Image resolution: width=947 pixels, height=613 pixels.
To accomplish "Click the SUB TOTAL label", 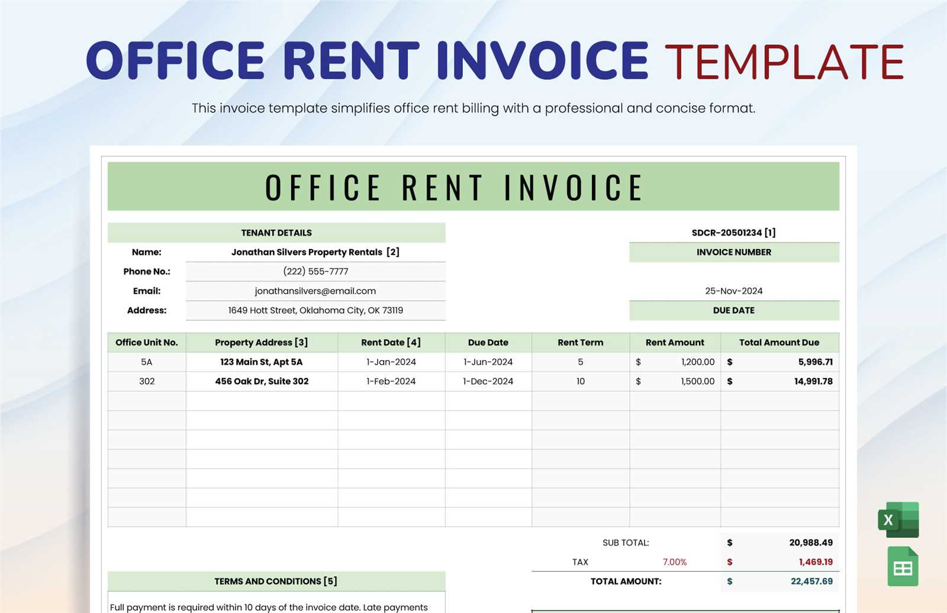I will coord(626,543).
